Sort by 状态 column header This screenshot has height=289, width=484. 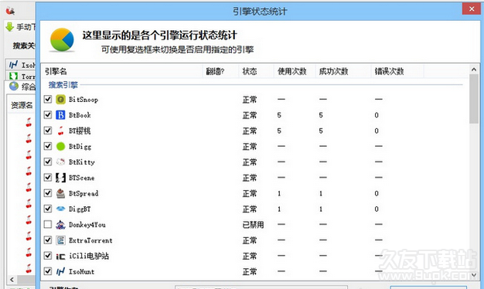tap(256, 71)
